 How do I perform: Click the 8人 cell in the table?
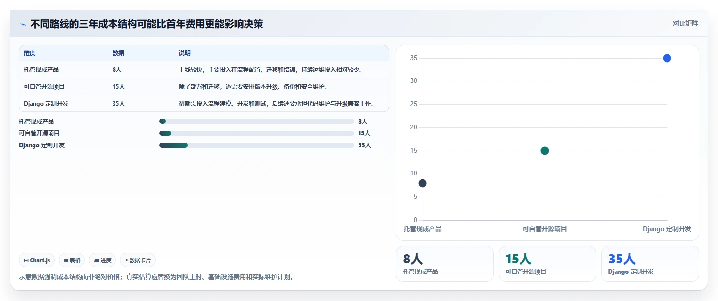tap(117, 70)
